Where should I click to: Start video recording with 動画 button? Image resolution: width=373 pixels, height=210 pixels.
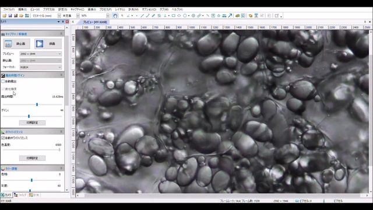(48, 44)
